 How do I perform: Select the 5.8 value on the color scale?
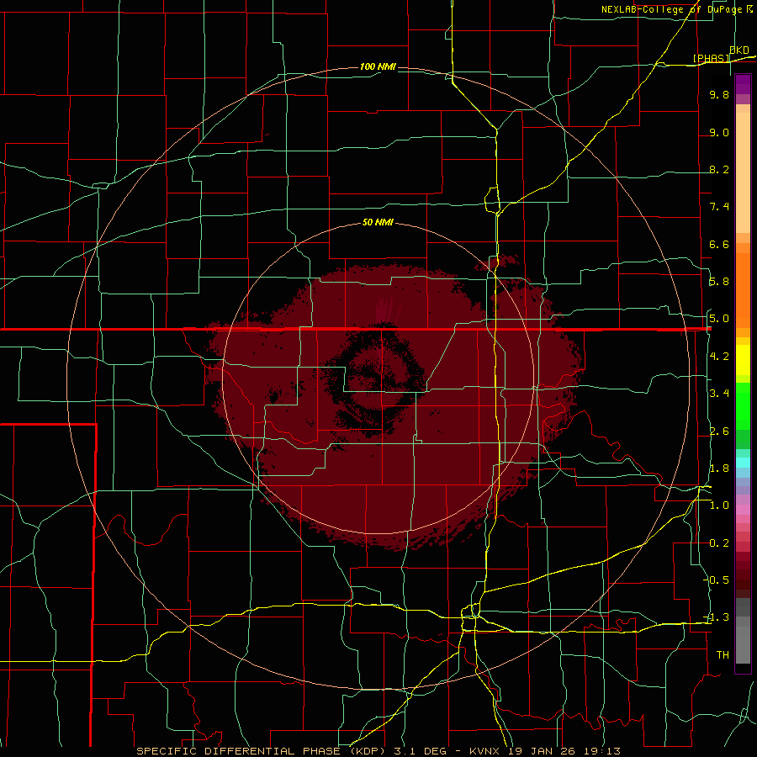719,282
